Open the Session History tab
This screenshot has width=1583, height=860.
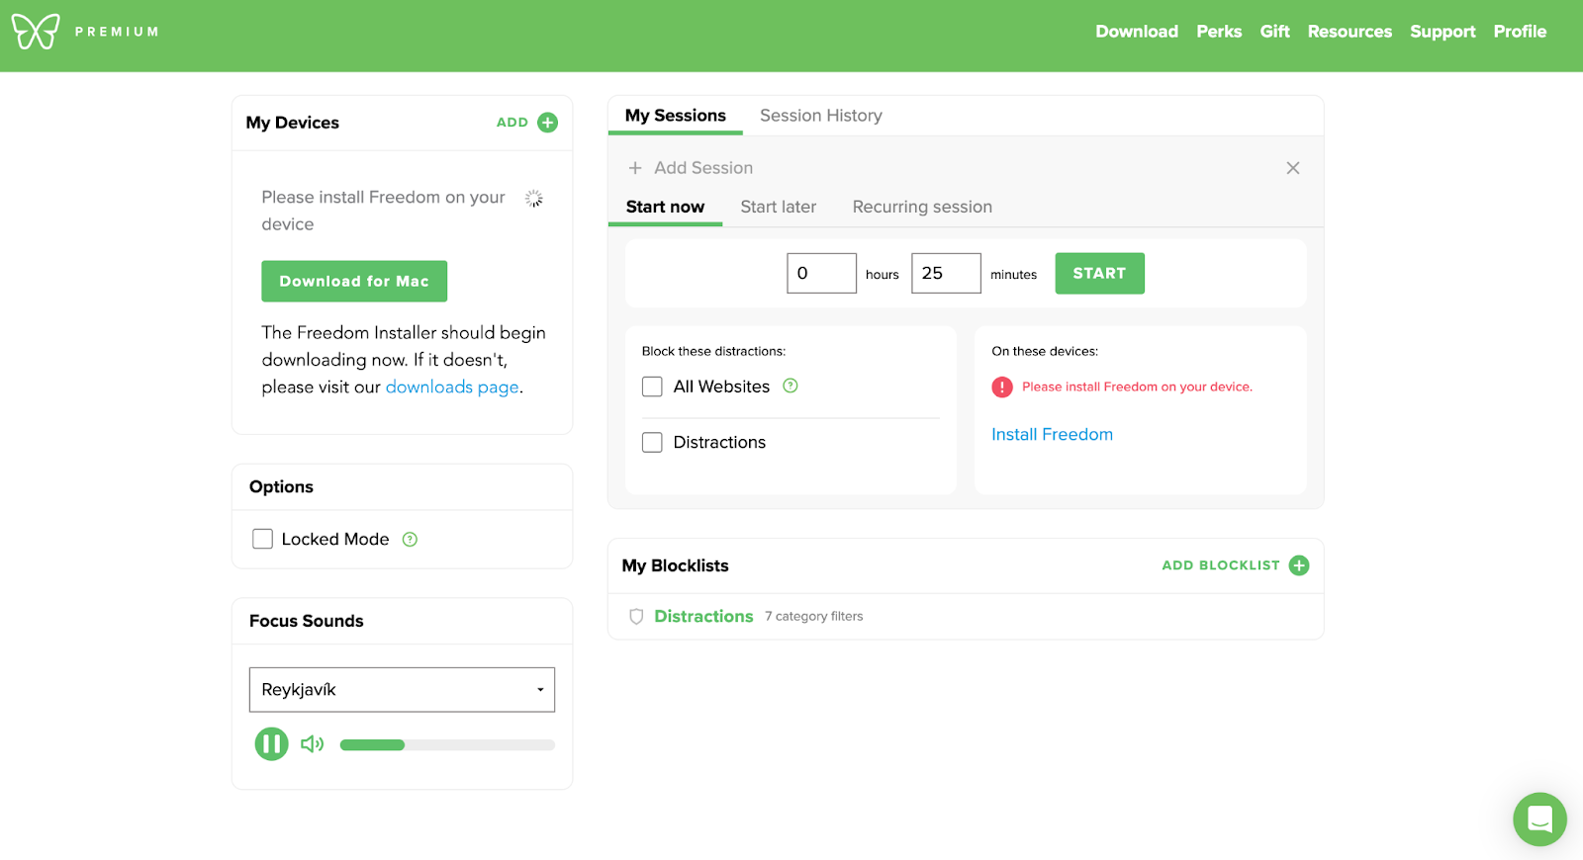point(821,116)
